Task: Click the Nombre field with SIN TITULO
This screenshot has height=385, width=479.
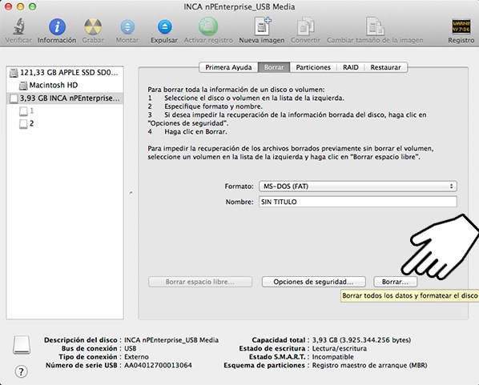Action: (x=358, y=202)
